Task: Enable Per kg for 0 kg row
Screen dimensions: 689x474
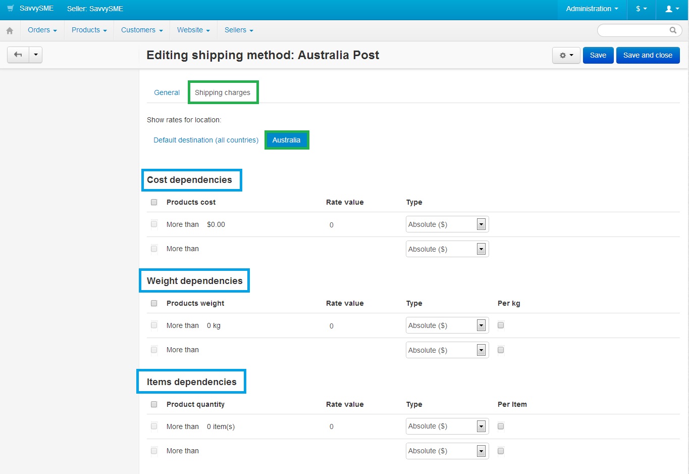Action: [501, 325]
